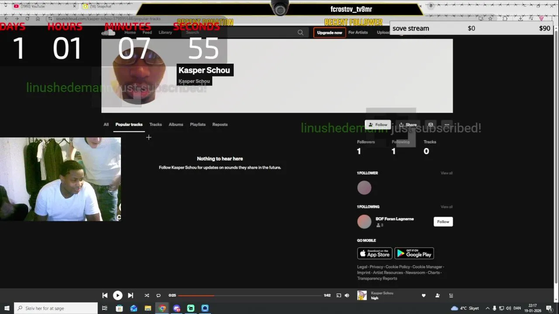Open the Reposts tab
This screenshot has width=559, height=314.
click(220, 124)
